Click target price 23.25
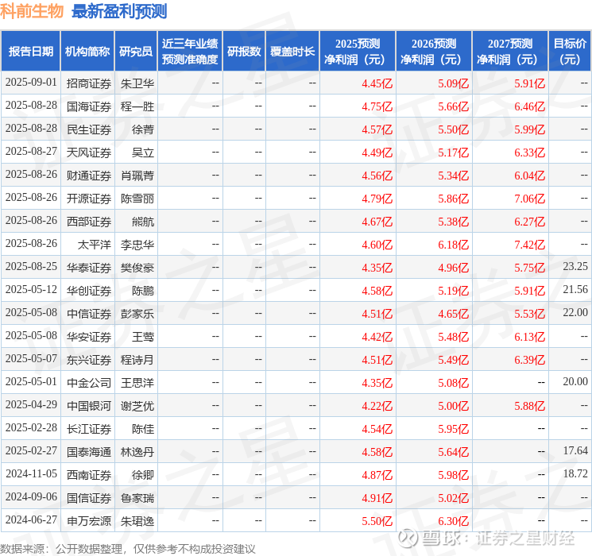The height and width of the screenshot is (556, 592). 575,267
